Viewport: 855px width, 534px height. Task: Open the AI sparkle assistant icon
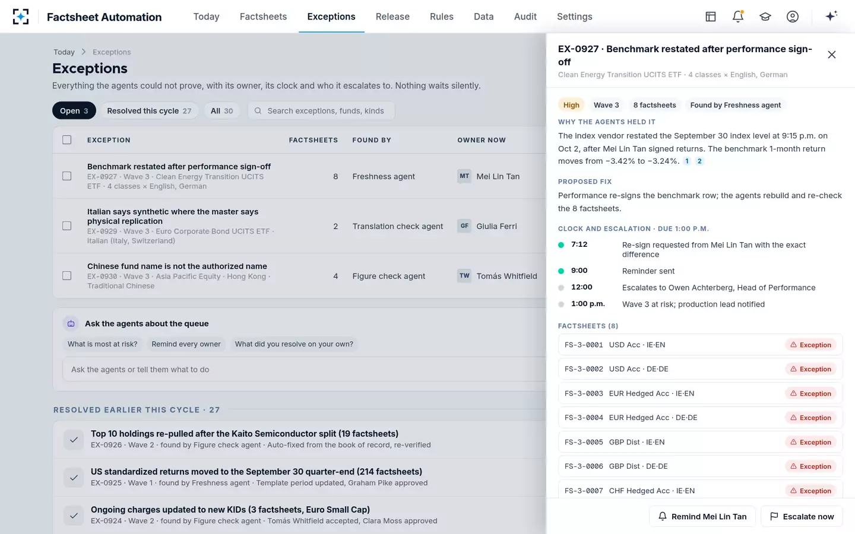(831, 16)
